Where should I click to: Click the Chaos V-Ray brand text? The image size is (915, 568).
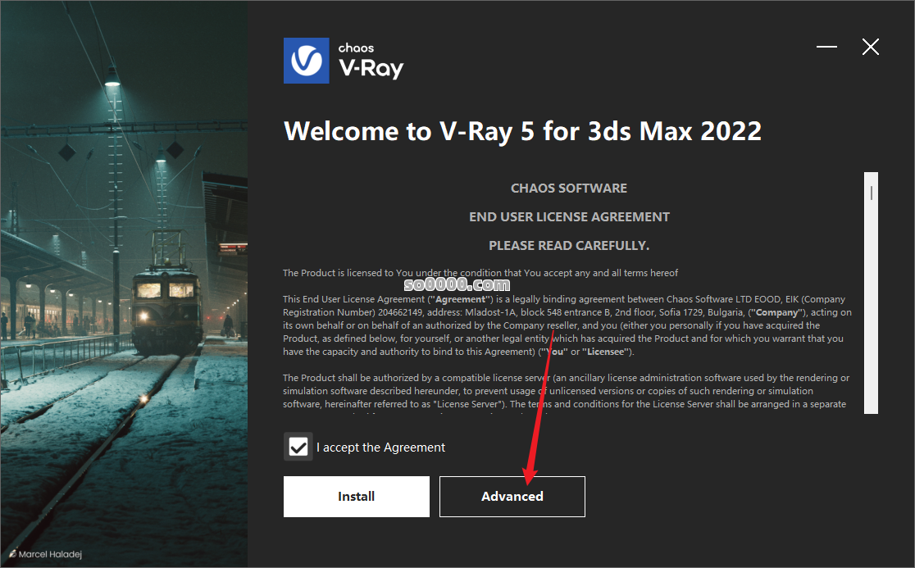(371, 61)
